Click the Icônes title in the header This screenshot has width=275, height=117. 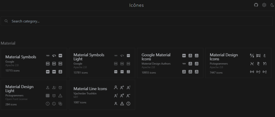click(136, 5)
